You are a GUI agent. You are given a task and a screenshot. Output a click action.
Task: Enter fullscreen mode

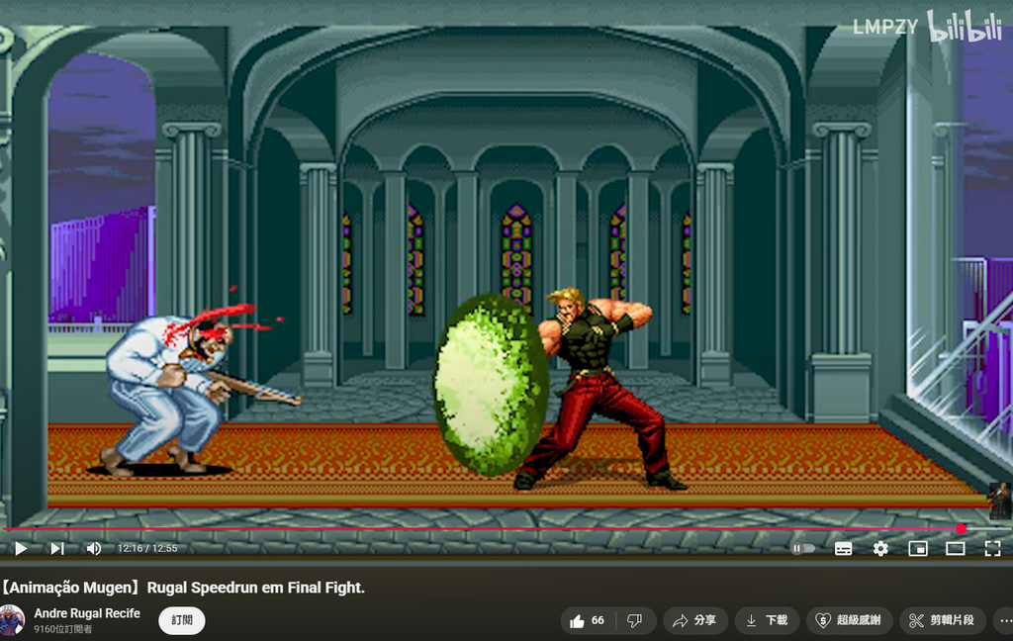click(992, 549)
